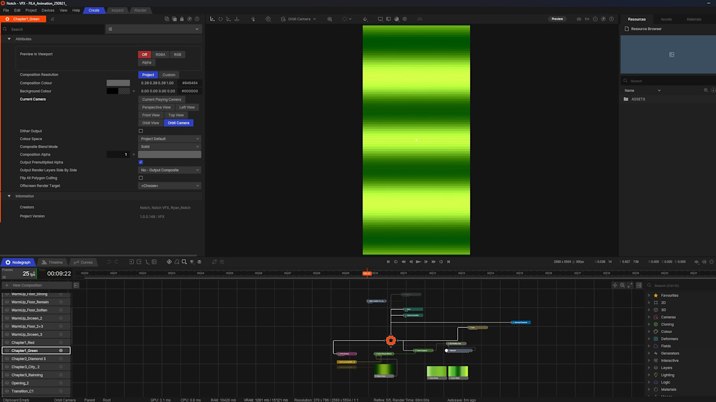The width and height of the screenshot is (716, 402).
Task: Enable the Dither Output checkbox
Action: pos(141,131)
